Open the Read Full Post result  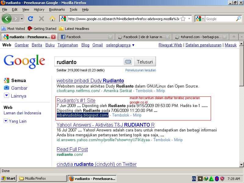[72, 149]
